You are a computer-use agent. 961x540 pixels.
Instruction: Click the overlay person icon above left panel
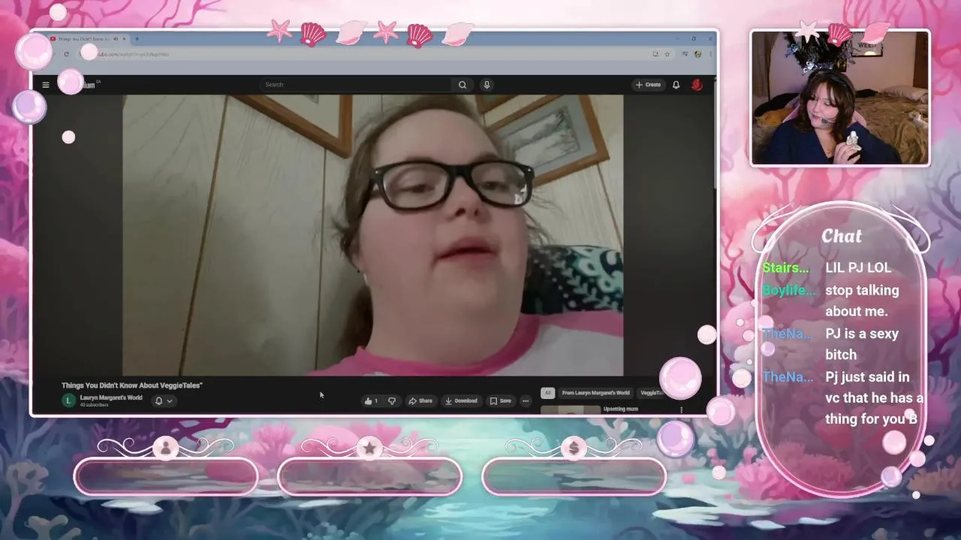point(166,448)
